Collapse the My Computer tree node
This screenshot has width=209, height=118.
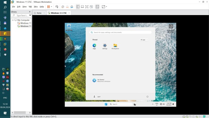point(13,20)
